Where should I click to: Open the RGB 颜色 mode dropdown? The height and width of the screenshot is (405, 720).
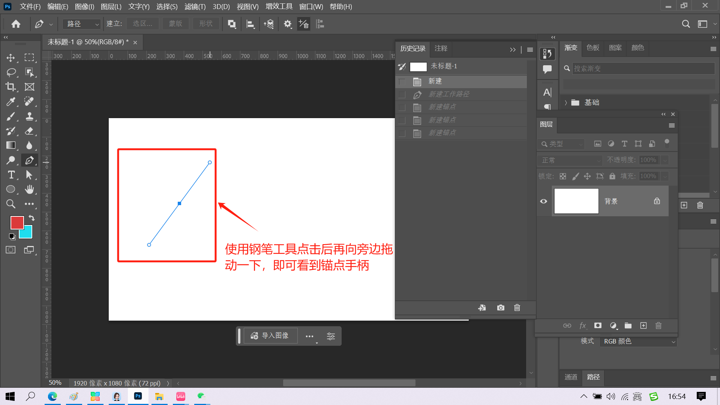[639, 341]
